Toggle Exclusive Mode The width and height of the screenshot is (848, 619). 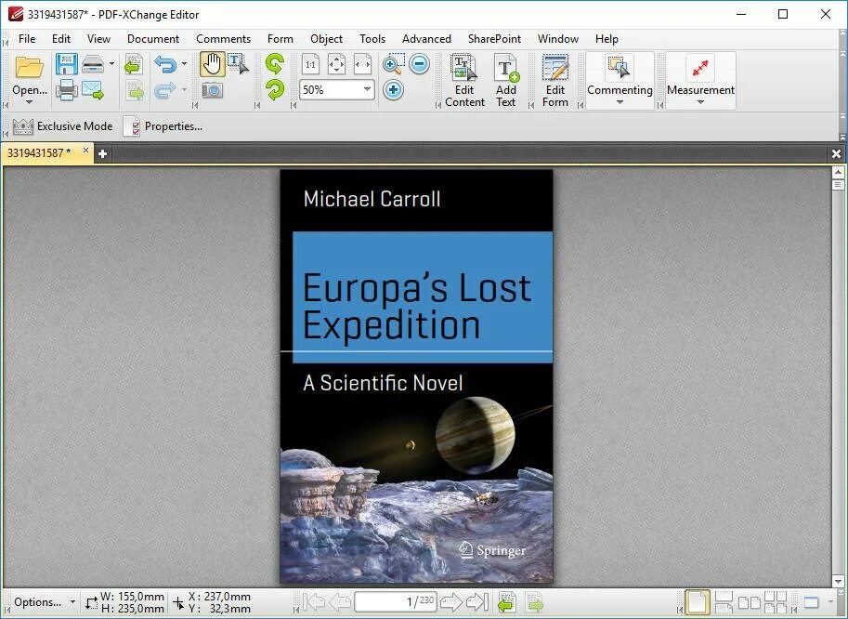(63, 126)
